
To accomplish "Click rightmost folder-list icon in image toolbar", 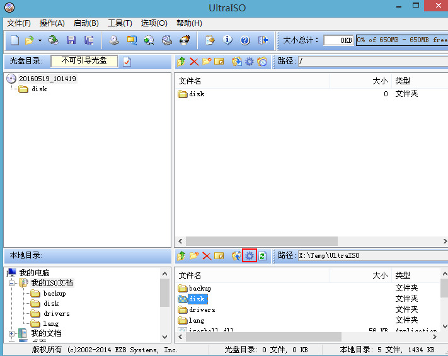I will (262, 62).
